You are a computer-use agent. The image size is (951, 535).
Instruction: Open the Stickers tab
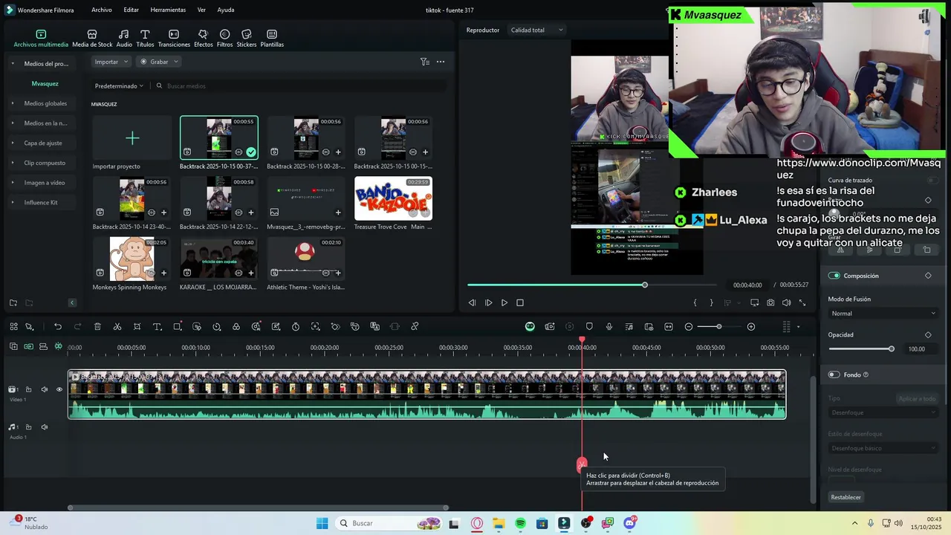tap(247, 39)
